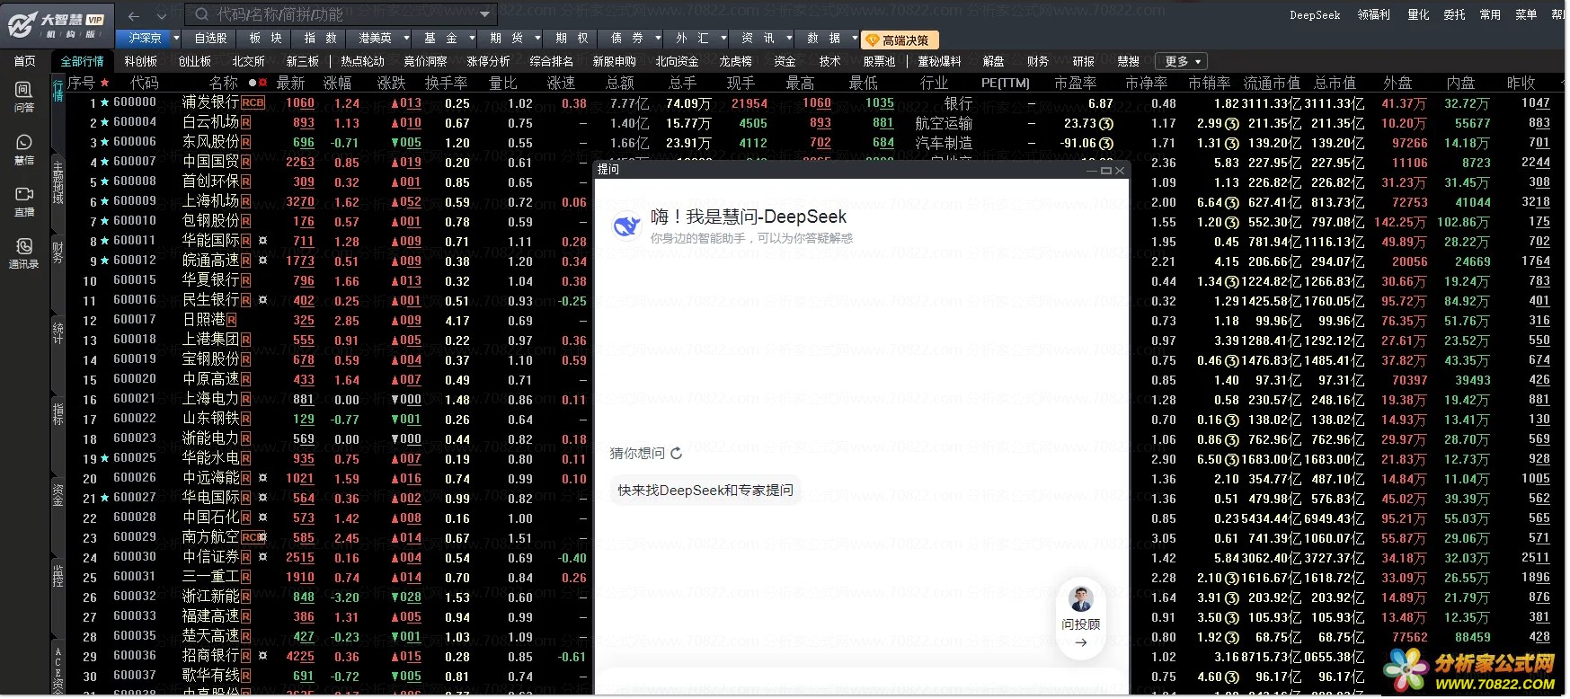1570x699 pixels.
Task: Expand the 基金 dropdown arrow
Action: 472,39
